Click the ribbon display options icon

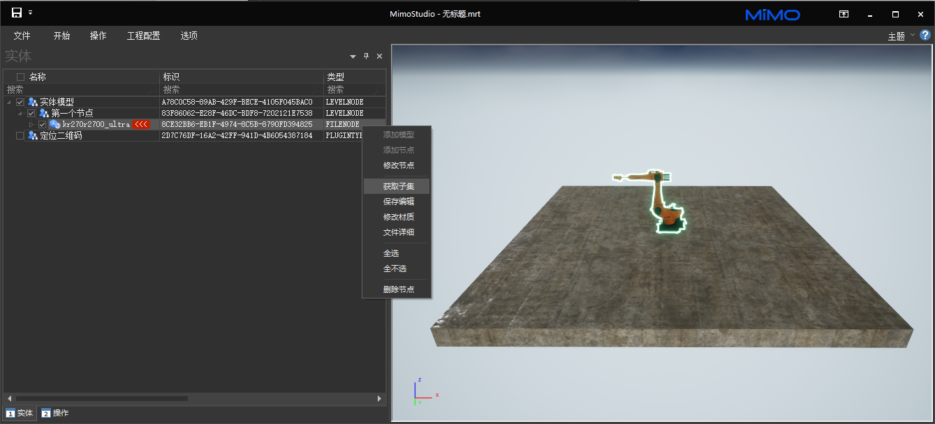(x=844, y=14)
